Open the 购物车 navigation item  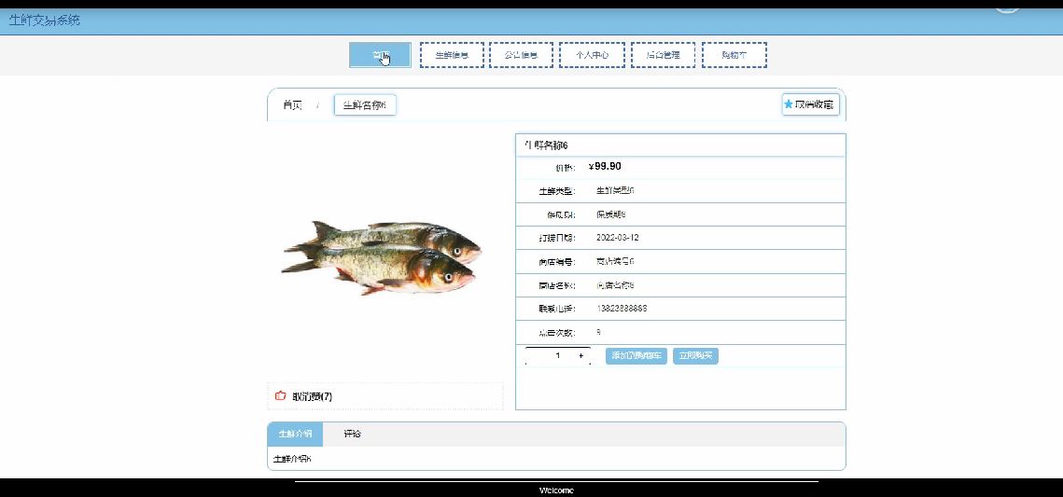(x=734, y=55)
